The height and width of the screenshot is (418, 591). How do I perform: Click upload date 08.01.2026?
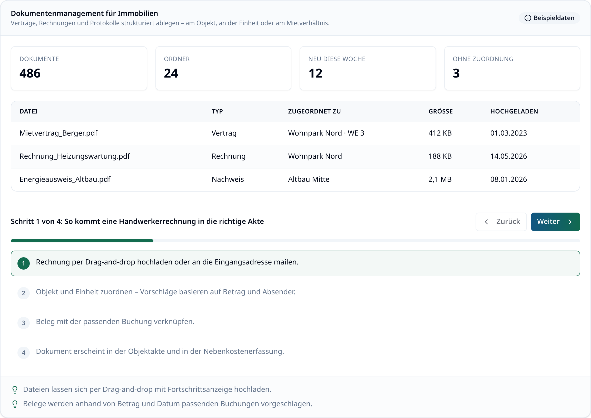509,179
